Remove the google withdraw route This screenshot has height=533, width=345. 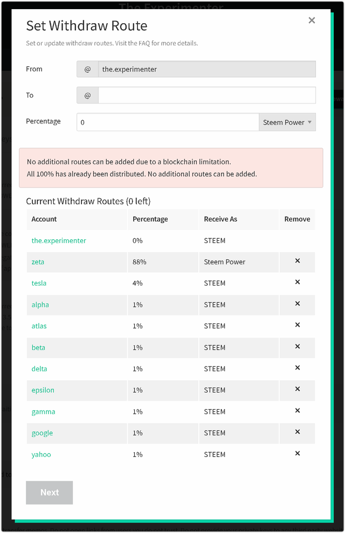pos(297,432)
